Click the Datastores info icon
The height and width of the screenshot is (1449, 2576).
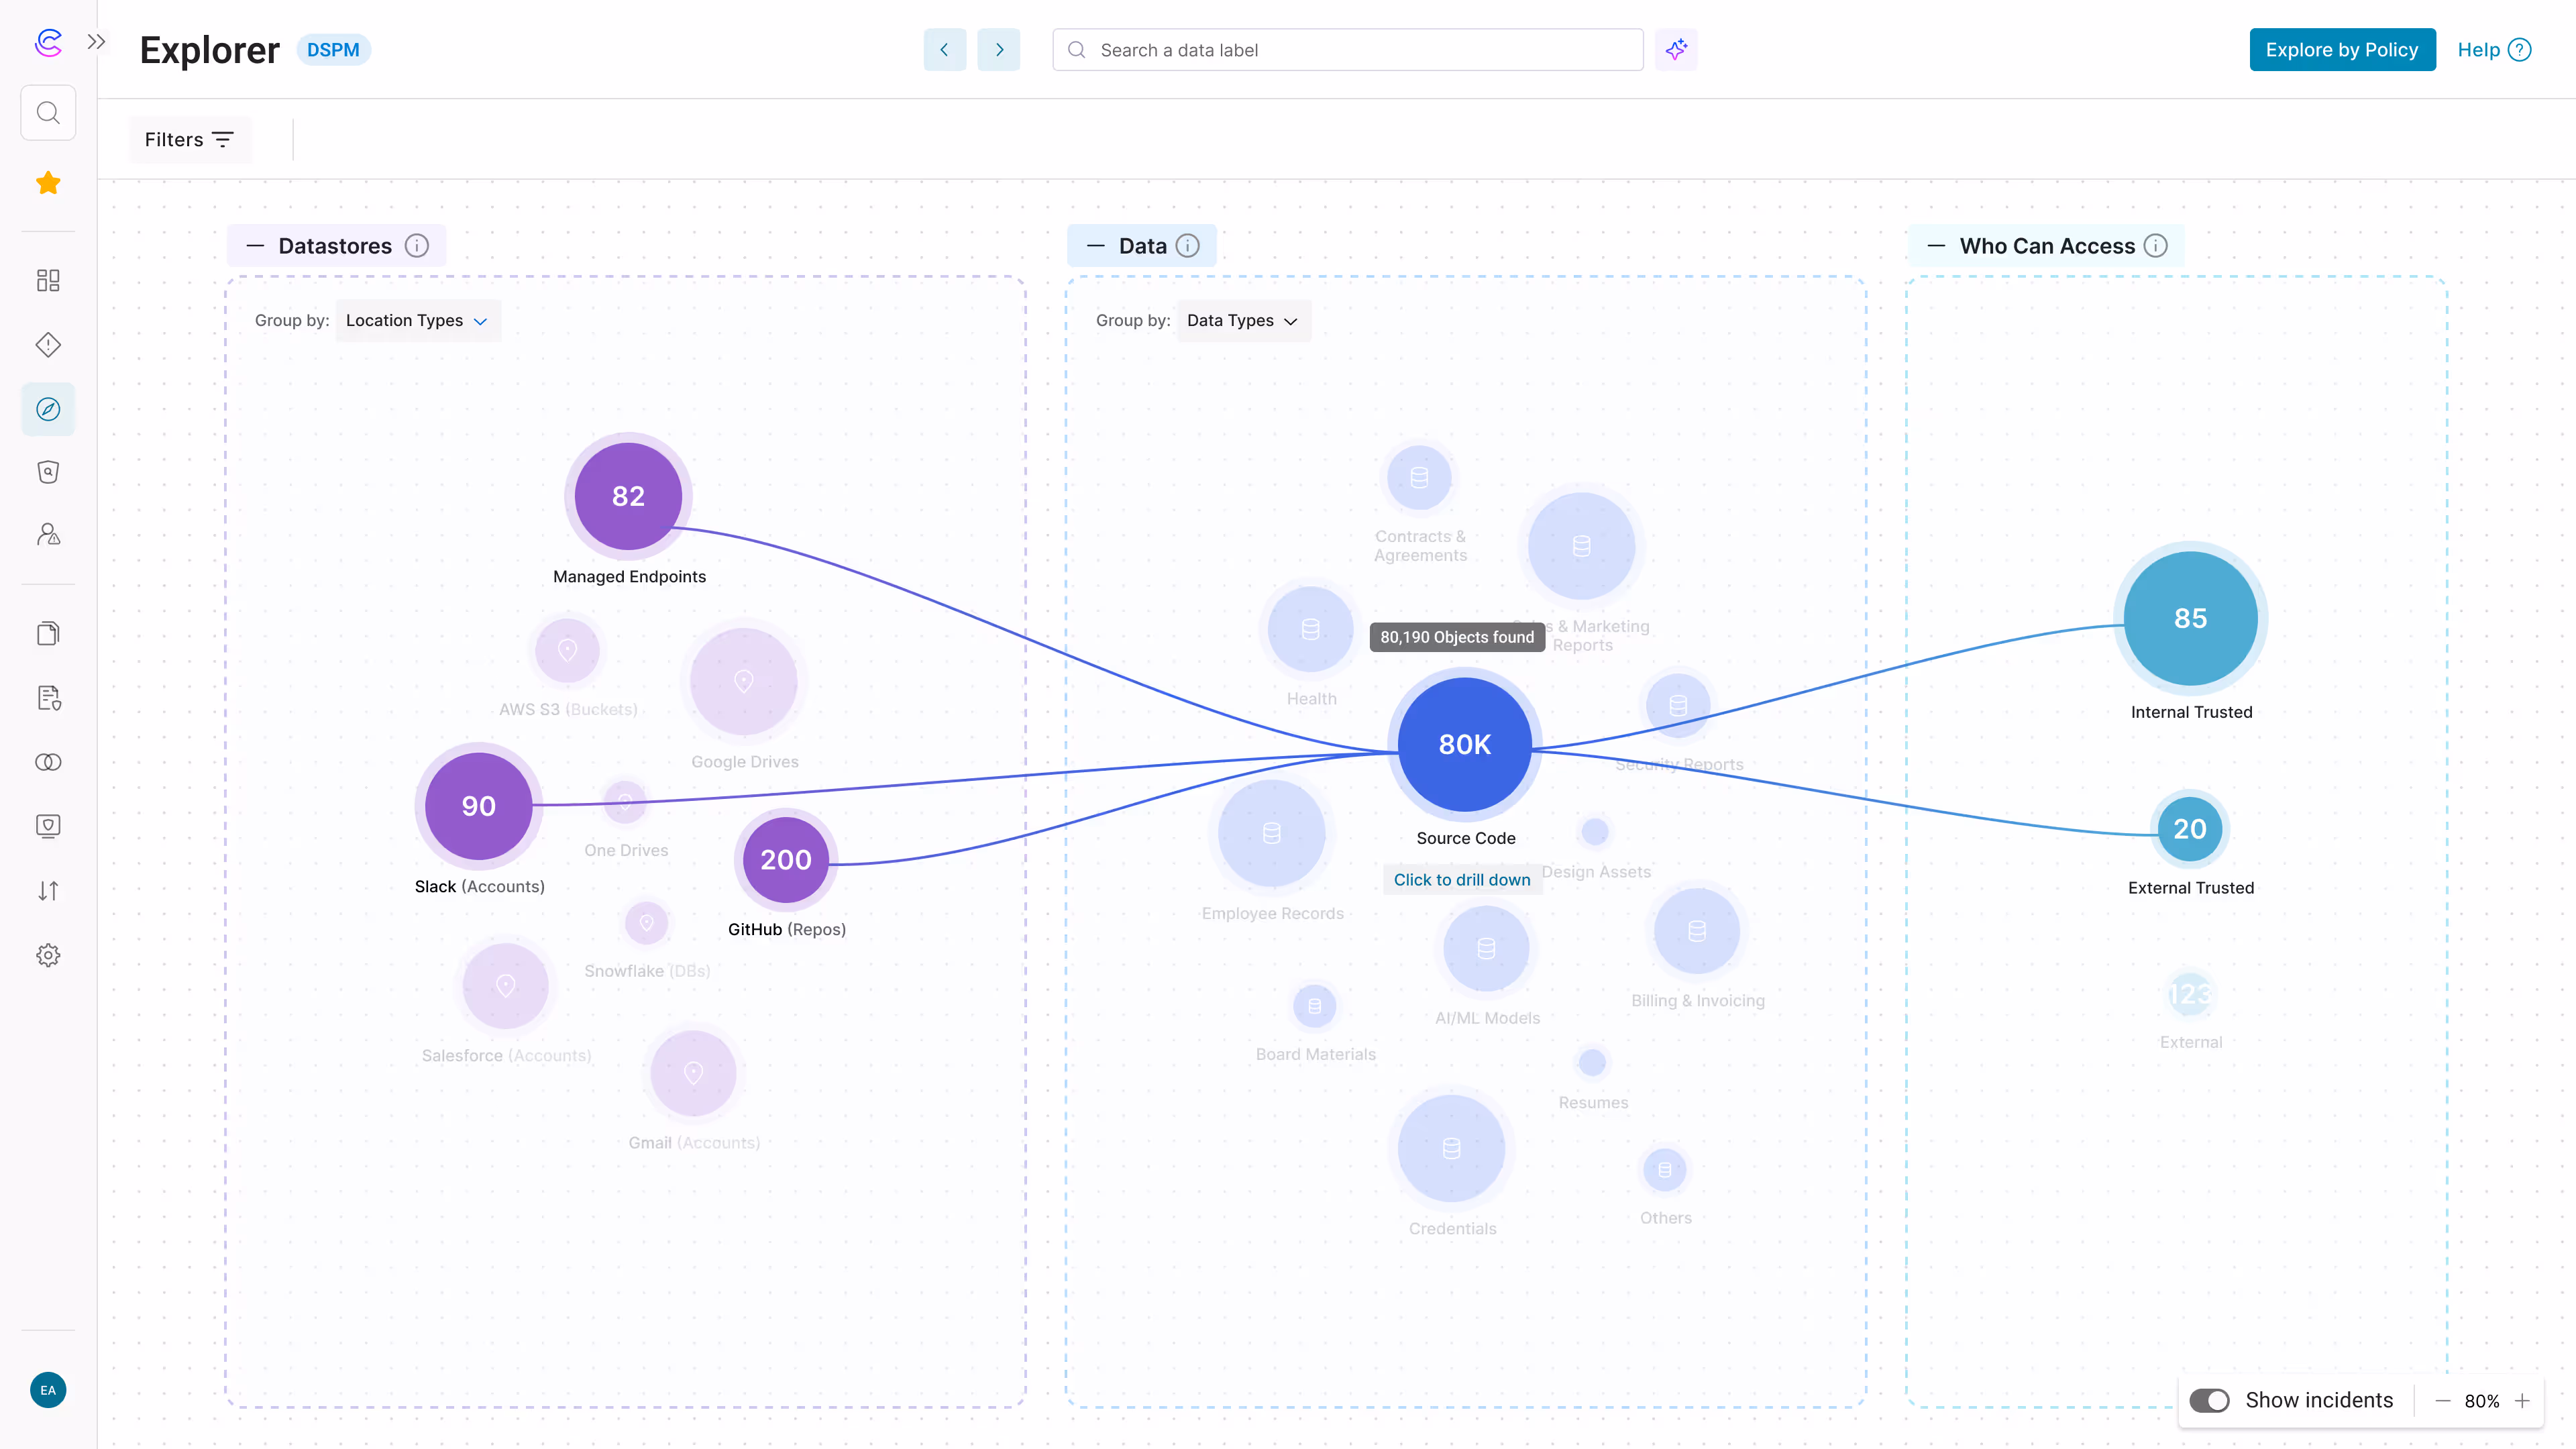(x=417, y=246)
